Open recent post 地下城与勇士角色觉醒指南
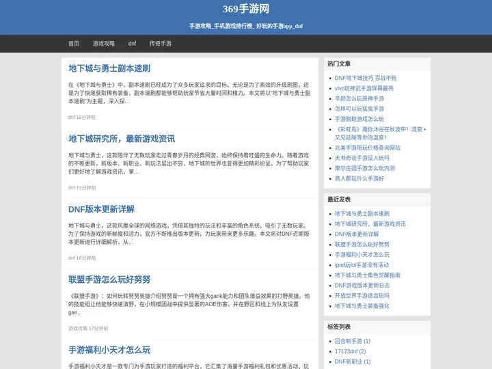 click(x=368, y=275)
